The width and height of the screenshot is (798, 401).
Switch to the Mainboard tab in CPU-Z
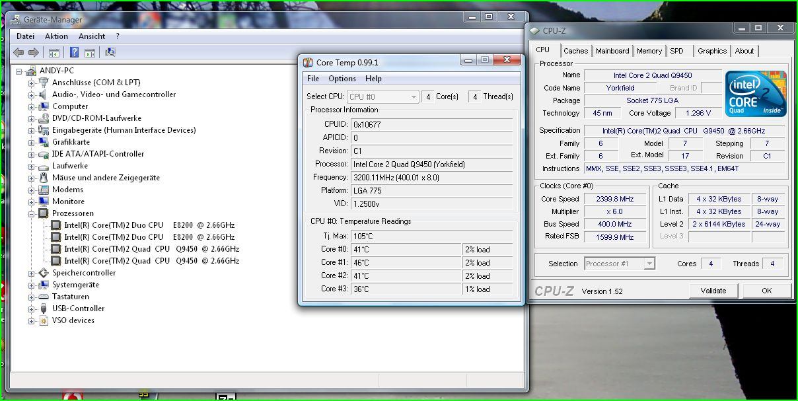point(612,51)
